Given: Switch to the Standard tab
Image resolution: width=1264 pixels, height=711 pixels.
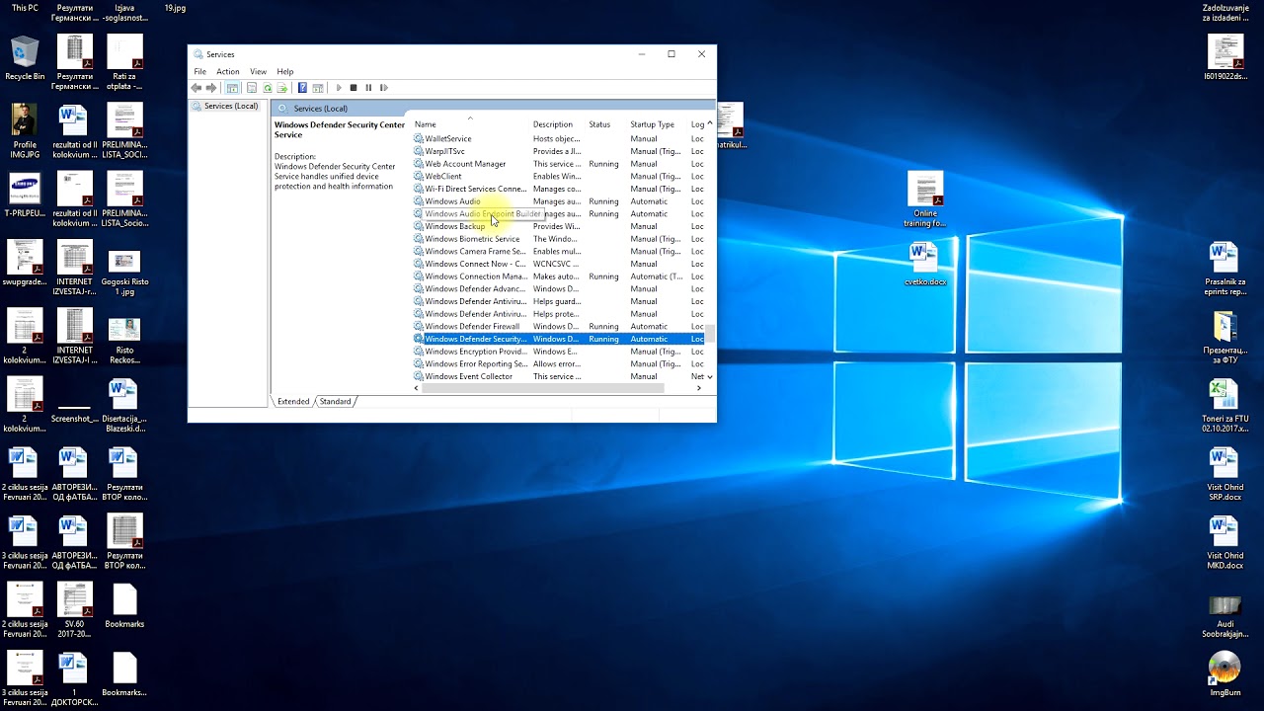Looking at the screenshot, I should click(335, 402).
